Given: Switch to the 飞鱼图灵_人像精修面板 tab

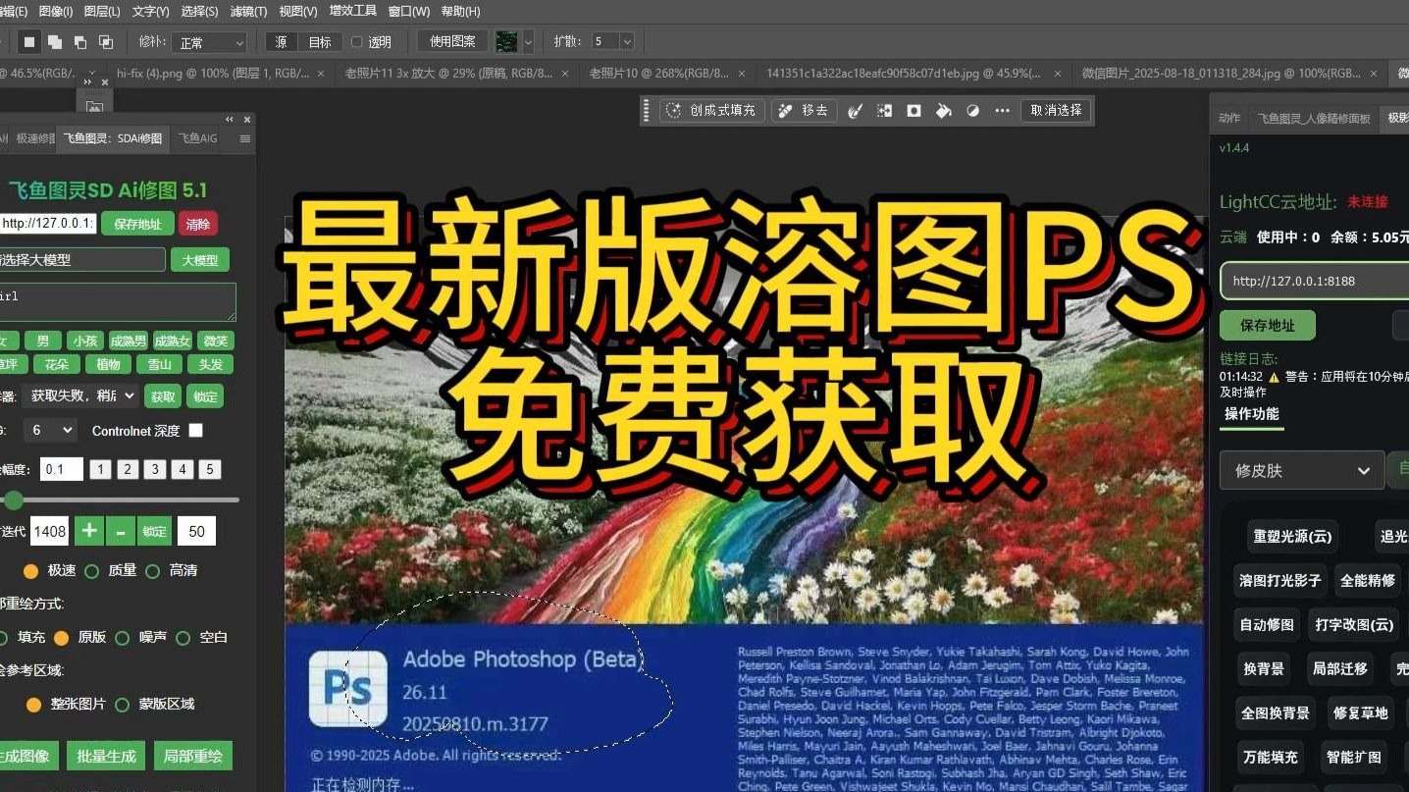Looking at the screenshot, I should tap(1314, 118).
